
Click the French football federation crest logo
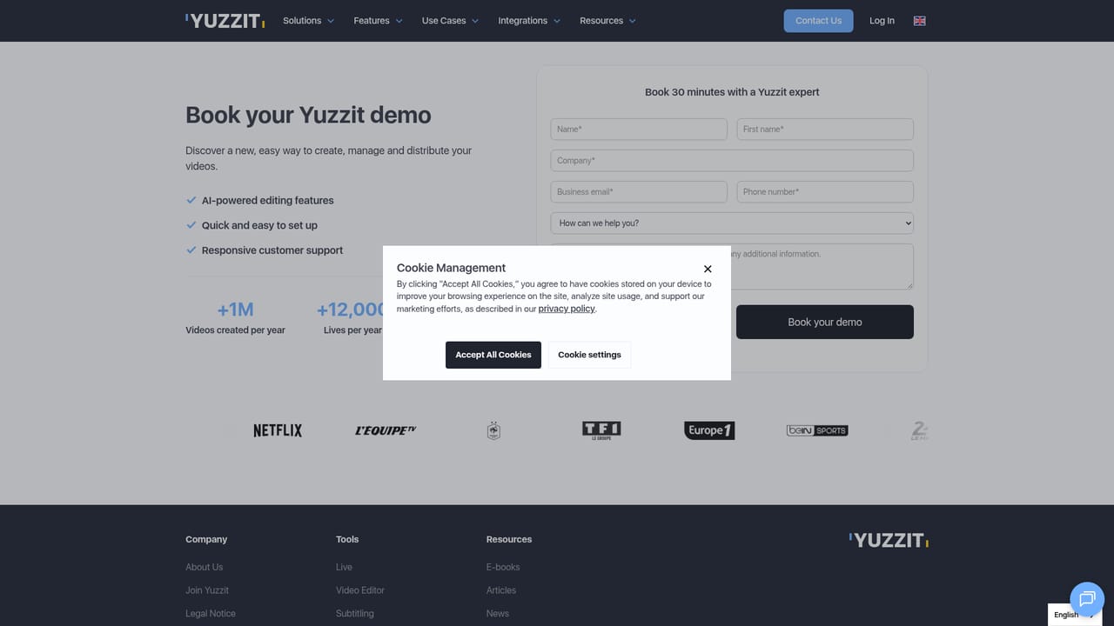(x=493, y=430)
